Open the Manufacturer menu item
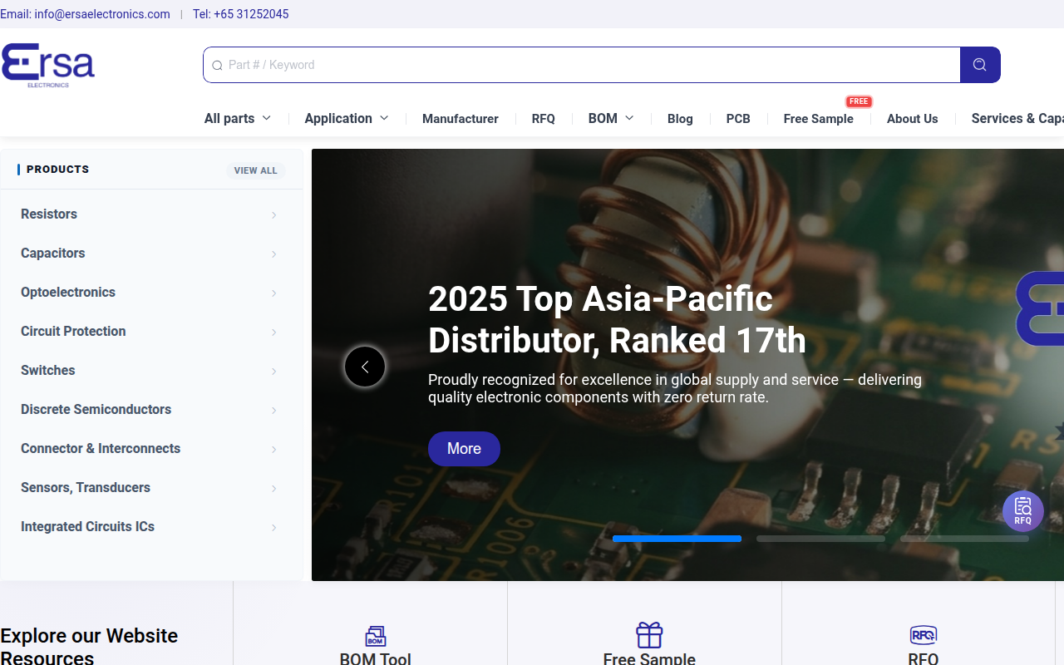This screenshot has height=665, width=1064. (x=461, y=119)
